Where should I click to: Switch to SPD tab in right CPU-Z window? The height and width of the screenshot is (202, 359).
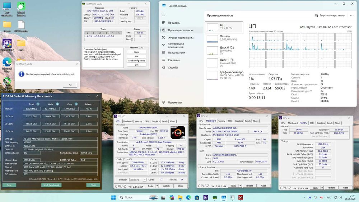pyautogui.click(x=312, y=123)
